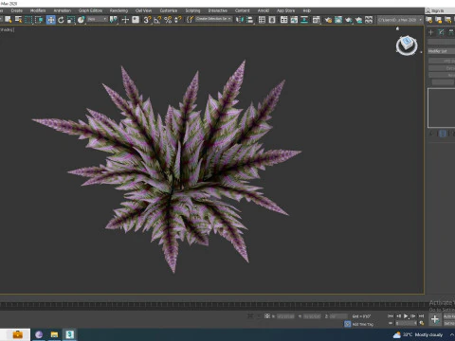Choose the Rectangular Selection Region tool

(28, 20)
